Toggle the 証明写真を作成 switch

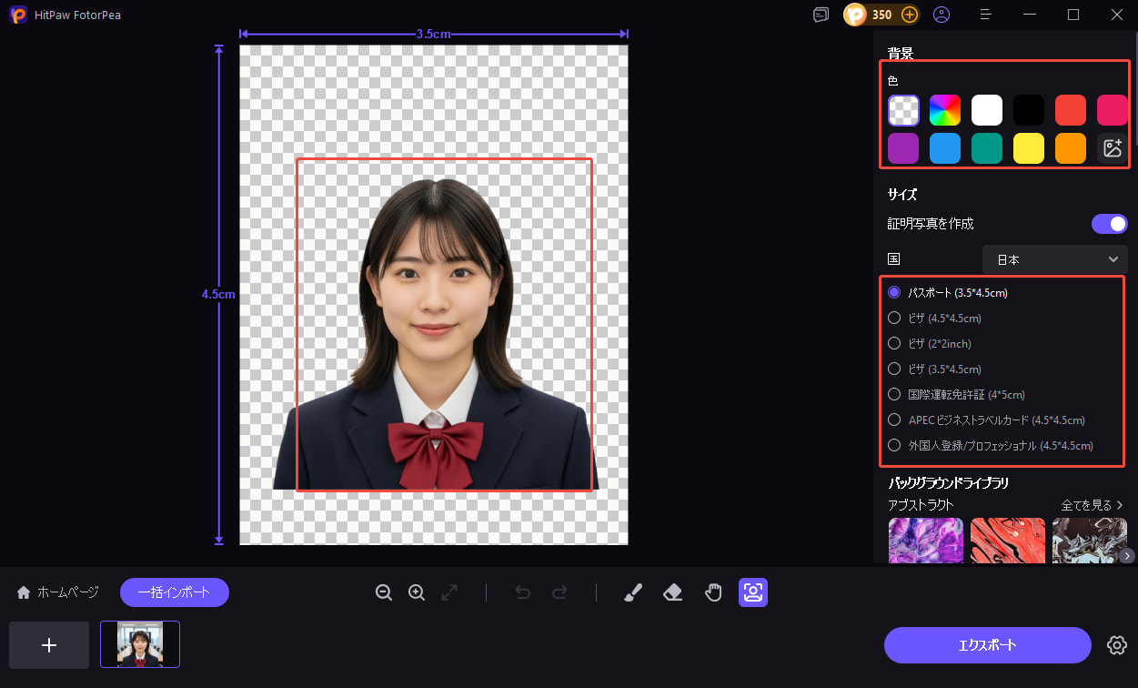1109,224
